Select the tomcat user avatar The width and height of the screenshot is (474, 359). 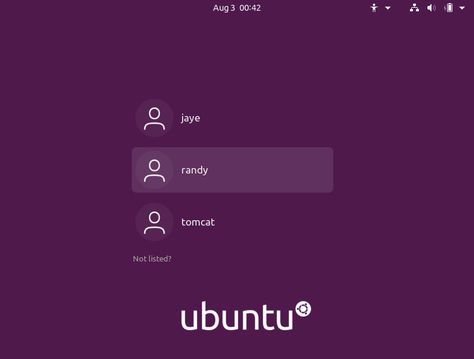click(x=154, y=222)
